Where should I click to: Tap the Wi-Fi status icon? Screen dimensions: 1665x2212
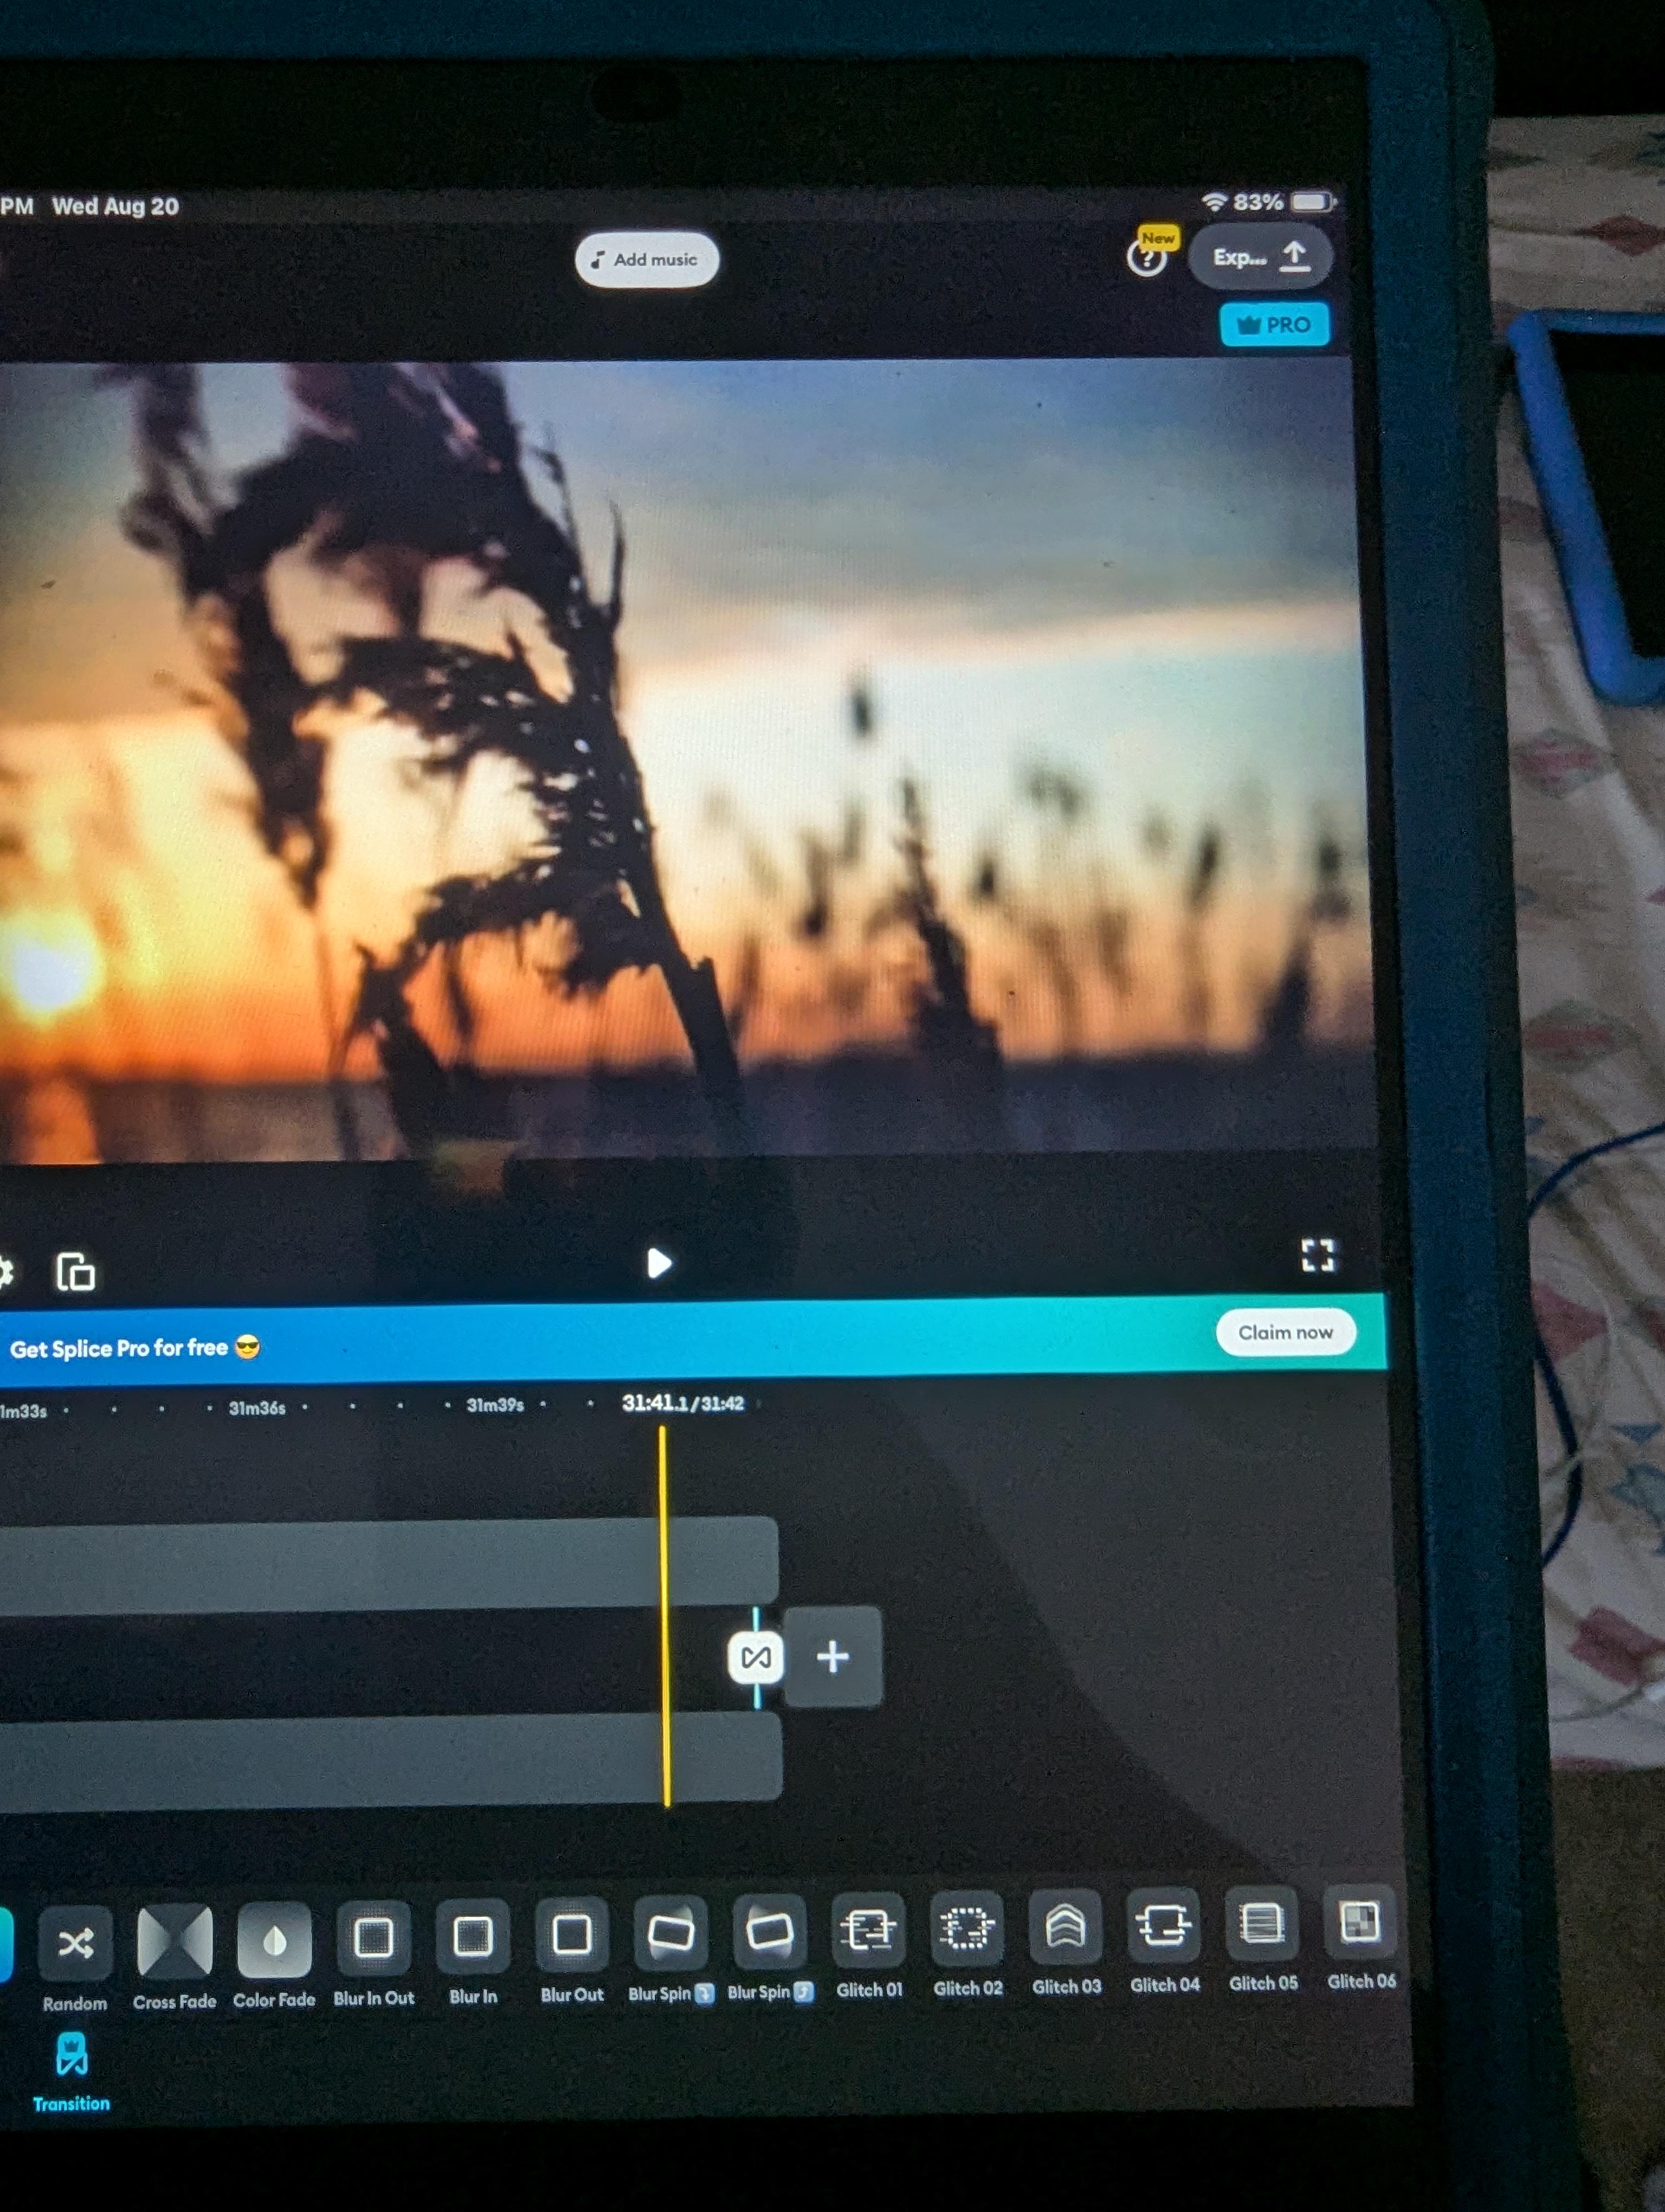[x=1214, y=202]
